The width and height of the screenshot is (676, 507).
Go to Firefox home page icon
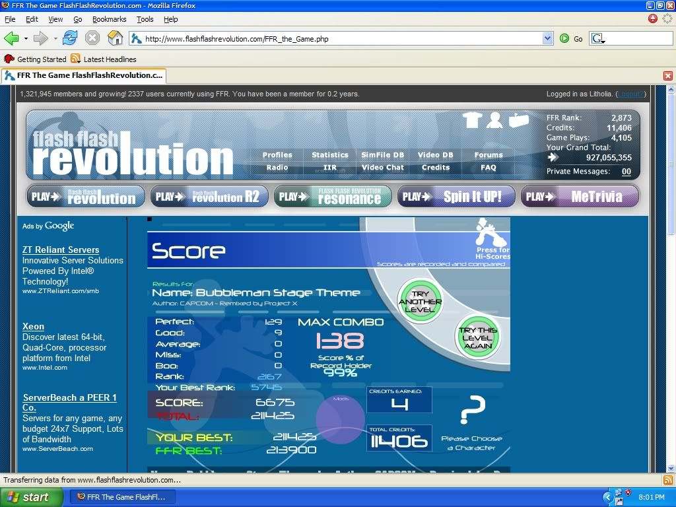(115, 38)
